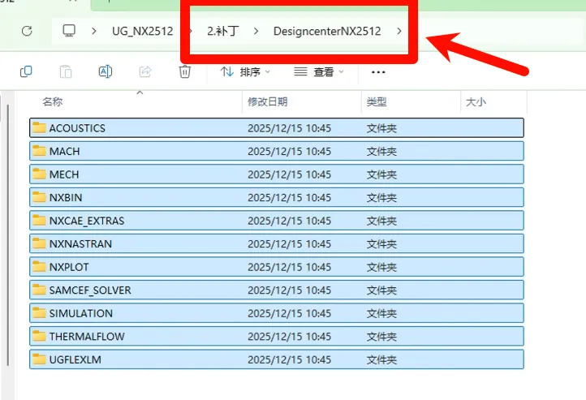Screen dimensions: 586x400
Task: Expand chevron after 2.补丁 breadcrumb
Action: [256, 31]
